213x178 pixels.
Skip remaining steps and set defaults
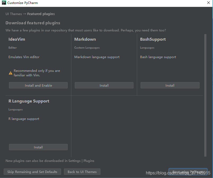coord(32,172)
